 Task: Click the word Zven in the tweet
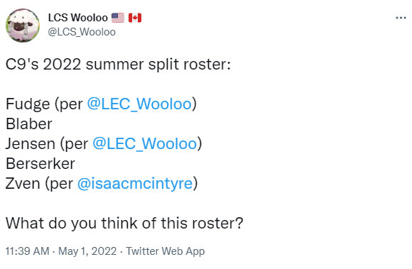click(x=23, y=183)
